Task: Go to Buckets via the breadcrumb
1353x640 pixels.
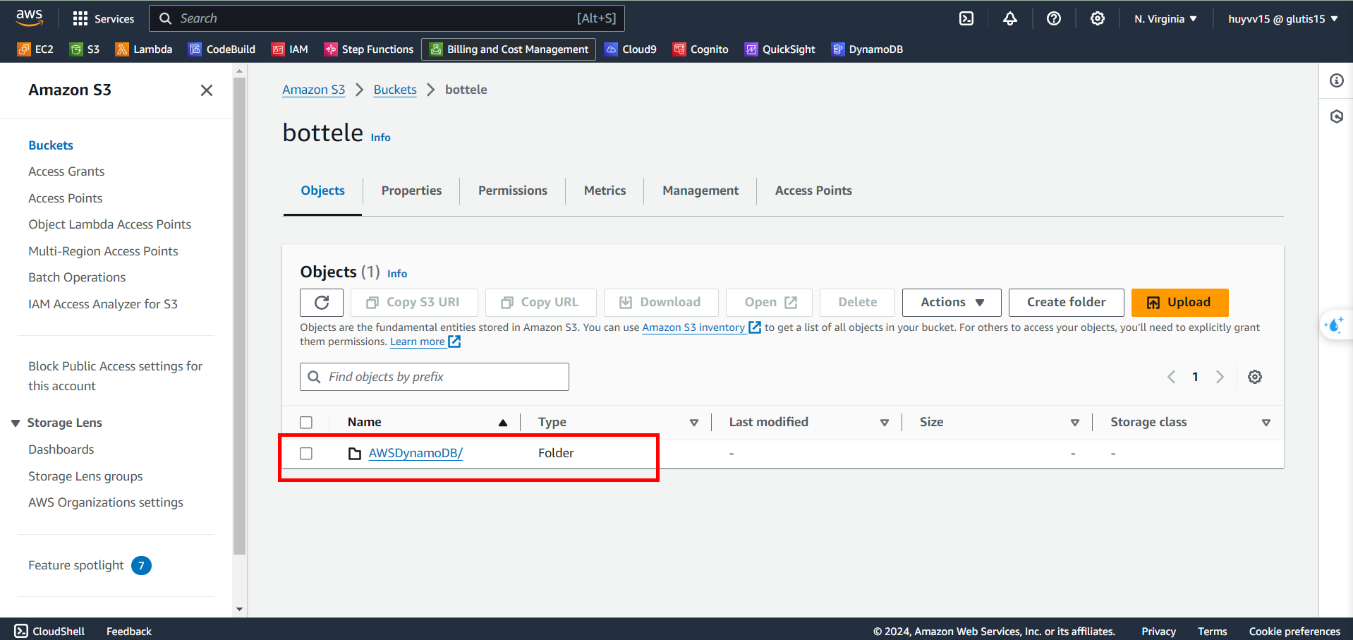Action: 395,90
